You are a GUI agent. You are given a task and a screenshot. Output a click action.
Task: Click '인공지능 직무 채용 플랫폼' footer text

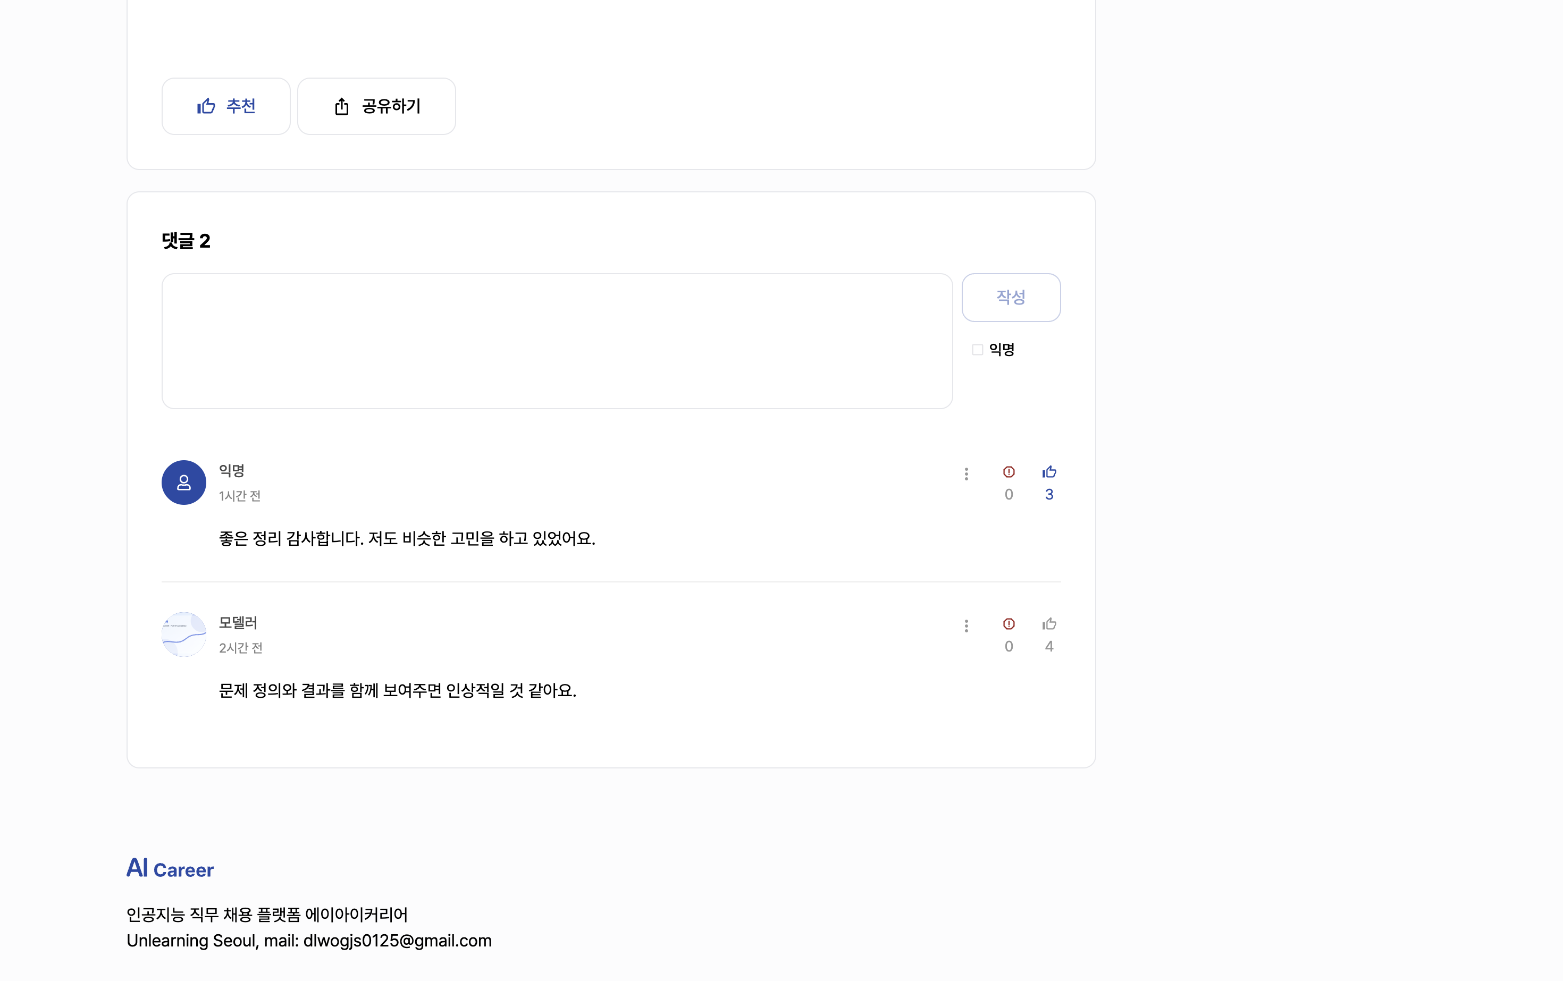click(214, 915)
